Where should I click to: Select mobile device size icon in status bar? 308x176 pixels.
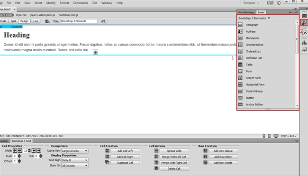tap(264, 136)
